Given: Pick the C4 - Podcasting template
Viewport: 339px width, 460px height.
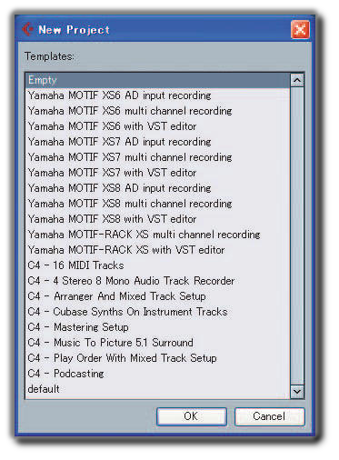Looking at the screenshot, I should click(157, 374).
